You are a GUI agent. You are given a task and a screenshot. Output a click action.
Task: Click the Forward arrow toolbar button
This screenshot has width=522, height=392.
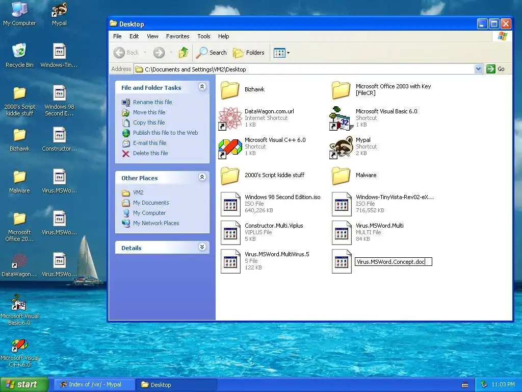point(159,53)
